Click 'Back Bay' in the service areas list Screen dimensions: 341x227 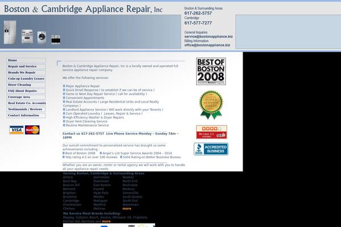(x=69, y=181)
